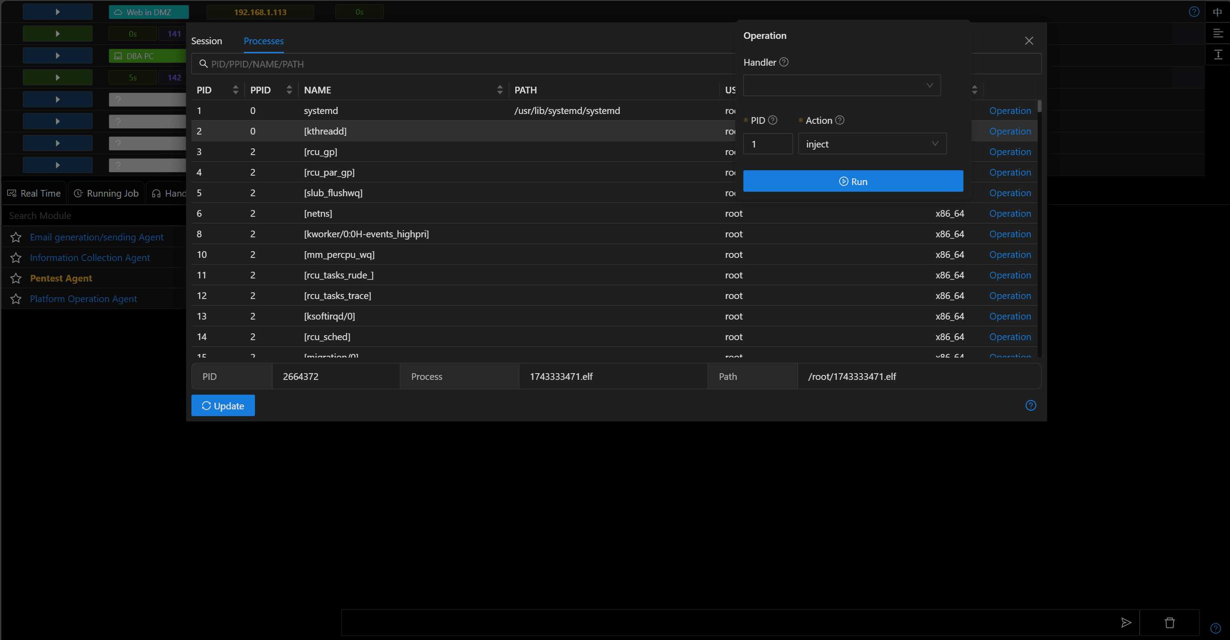1230x640 pixels.
Task: Open the Running Job tab
Action: 106,193
